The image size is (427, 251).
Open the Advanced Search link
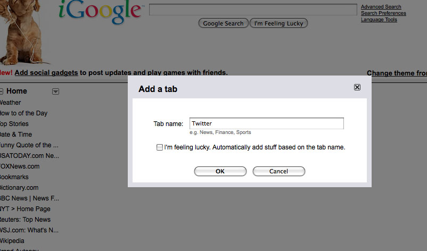[381, 6]
